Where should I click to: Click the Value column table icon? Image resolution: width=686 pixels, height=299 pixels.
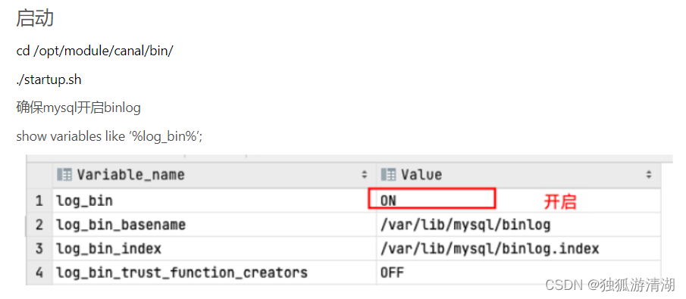388,175
